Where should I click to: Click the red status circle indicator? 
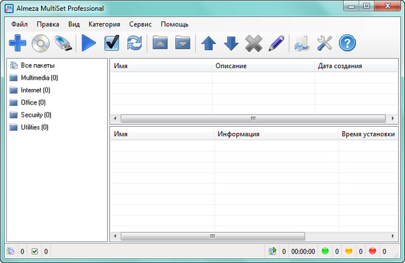coord(373,251)
